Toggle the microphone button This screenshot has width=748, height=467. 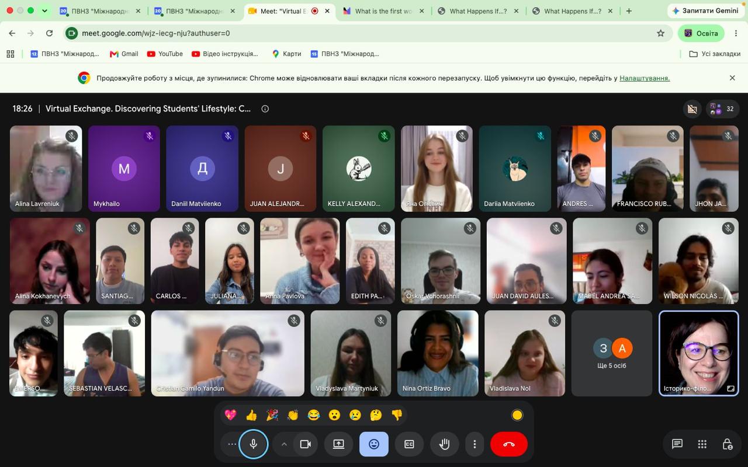253,444
